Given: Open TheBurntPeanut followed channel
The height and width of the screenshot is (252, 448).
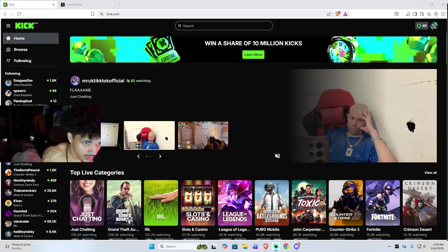Looking at the screenshot, I should pyautogui.click(x=31, y=172).
